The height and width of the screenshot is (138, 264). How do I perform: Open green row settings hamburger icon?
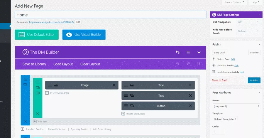tap(38, 82)
